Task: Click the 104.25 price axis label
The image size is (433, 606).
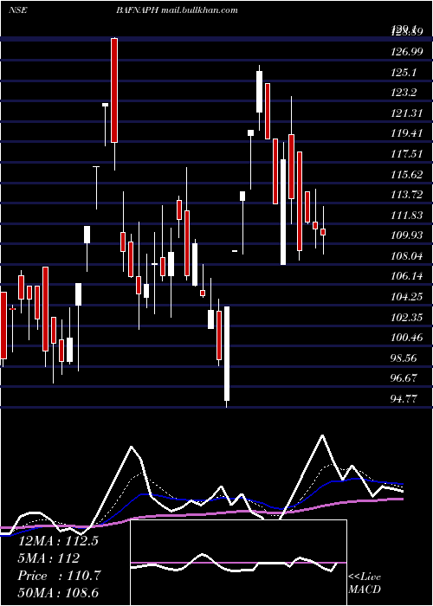Action: 406,297
